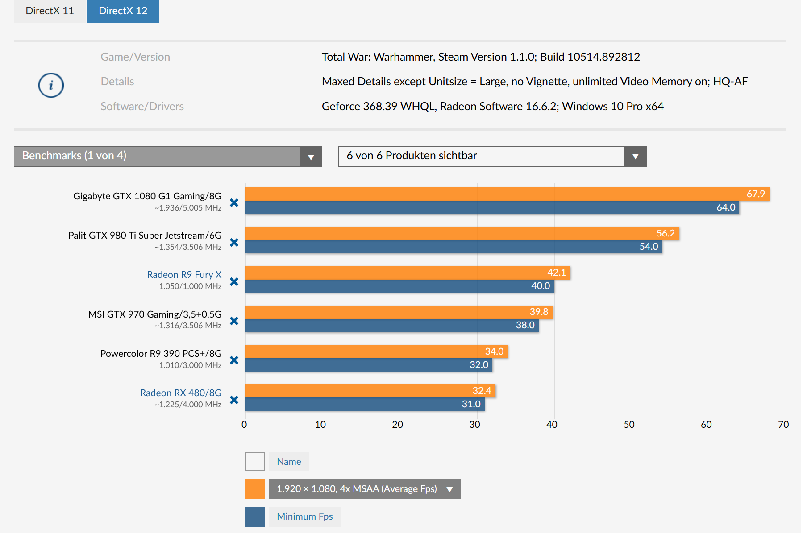Click the orange Average Fps color swatch

tap(255, 489)
